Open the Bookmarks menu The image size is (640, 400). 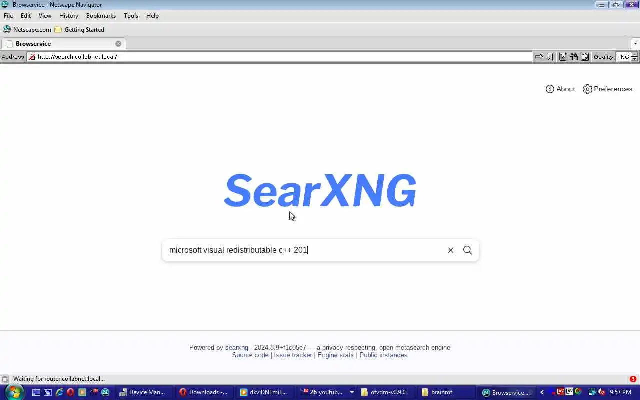[x=101, y=16]
